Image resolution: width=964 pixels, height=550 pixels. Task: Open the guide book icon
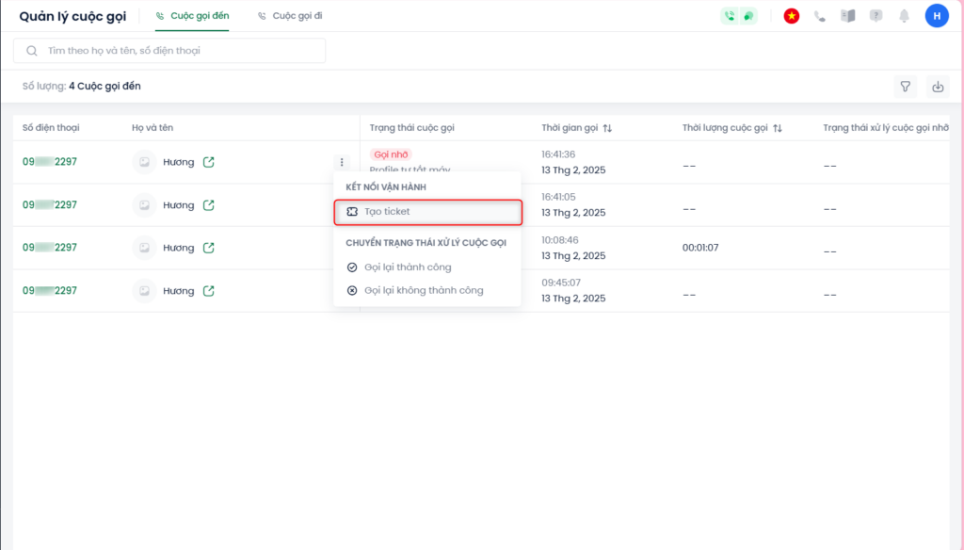848,16
